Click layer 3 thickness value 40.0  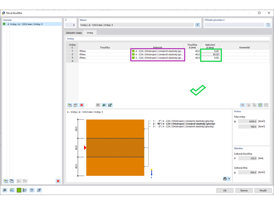(192, 58)
